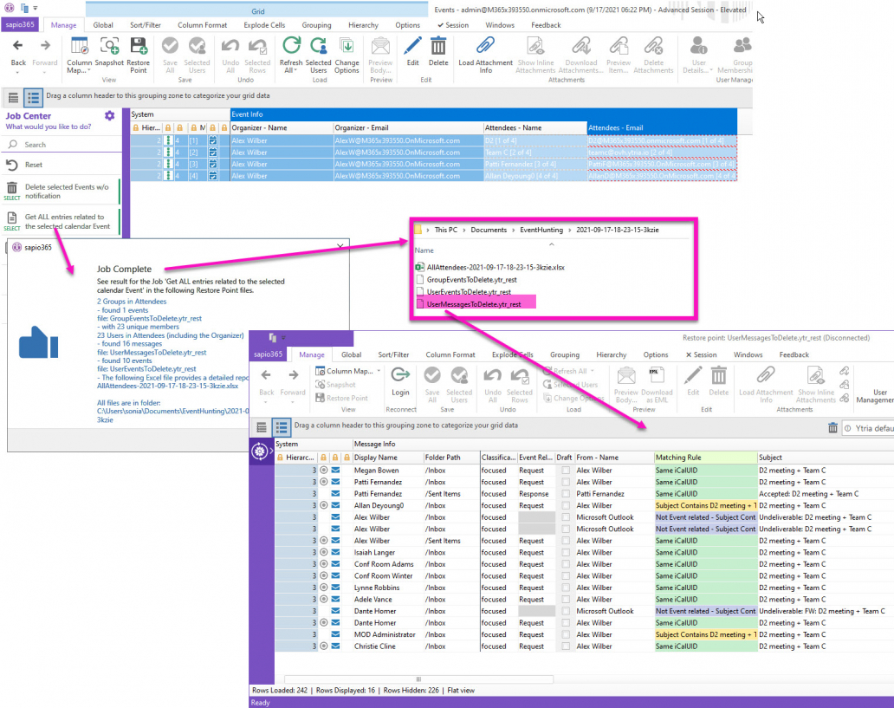Click Matching Rule column header
Screen dimensions: 894x708
(x=705, y=458)
